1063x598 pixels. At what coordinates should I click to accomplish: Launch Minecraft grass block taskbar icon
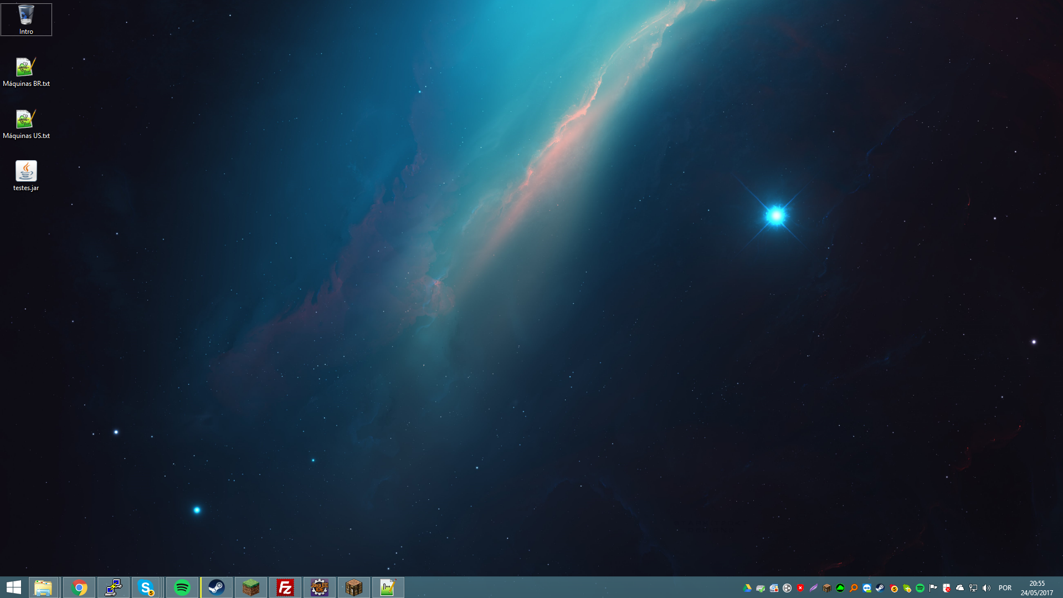tap(251, 587)
